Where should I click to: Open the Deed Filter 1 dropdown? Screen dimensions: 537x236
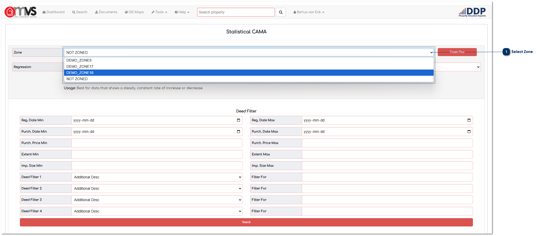[x=157, y=177]
